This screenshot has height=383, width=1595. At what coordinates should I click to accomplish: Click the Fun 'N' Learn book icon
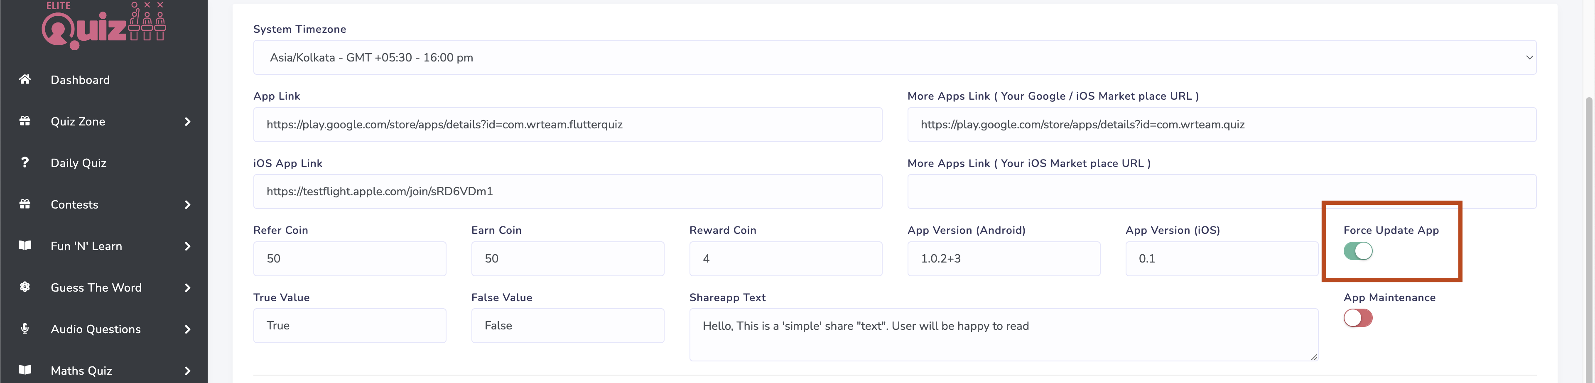(x=25, y=245)
